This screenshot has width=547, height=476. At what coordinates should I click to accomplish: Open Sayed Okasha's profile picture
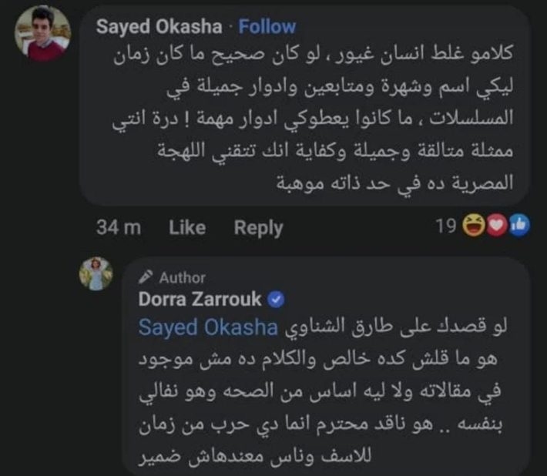(42, 33)
